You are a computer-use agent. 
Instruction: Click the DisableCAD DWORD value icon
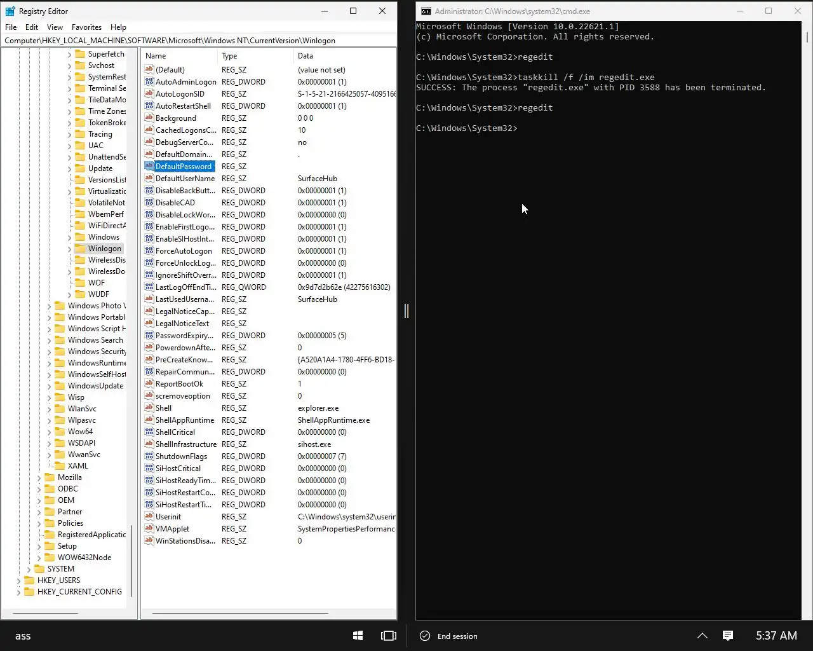click(149, 202)
